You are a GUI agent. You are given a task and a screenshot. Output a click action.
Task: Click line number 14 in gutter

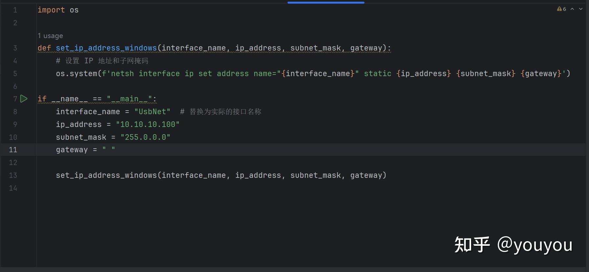coord(13,188)
